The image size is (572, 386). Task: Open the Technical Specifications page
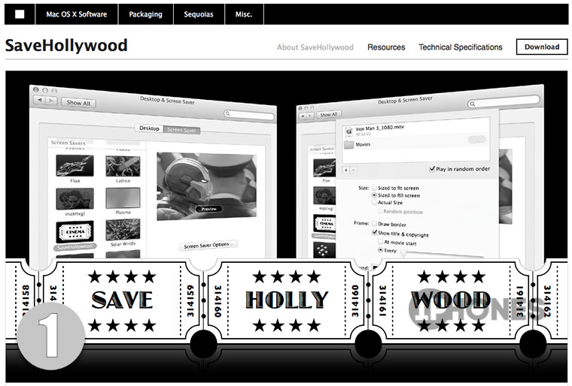(461, 47)
